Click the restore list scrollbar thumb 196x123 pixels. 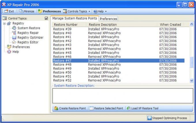point(191,62)
